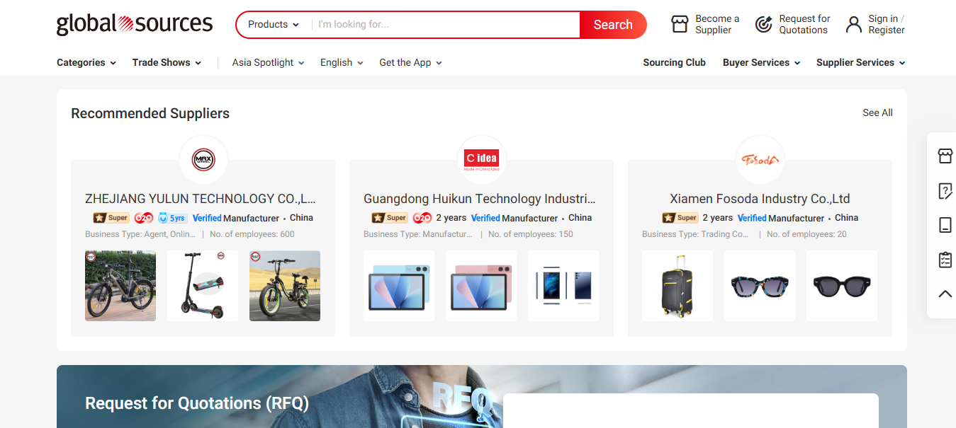Click the Become a Supplier link
956x428 pixels.
717,24
